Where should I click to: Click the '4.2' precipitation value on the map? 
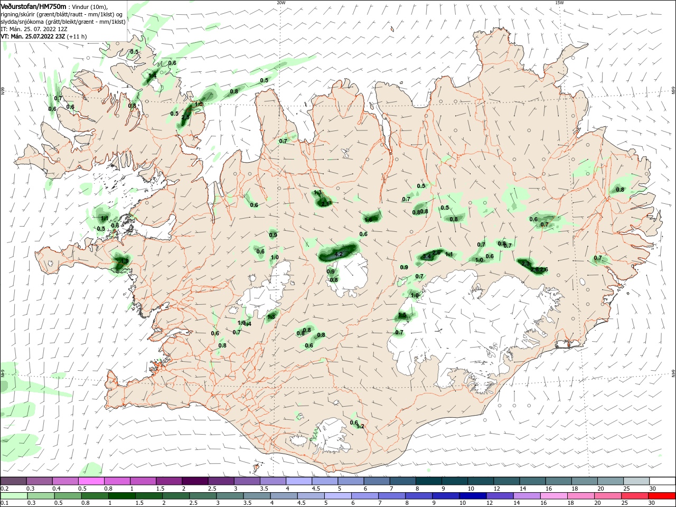pos(339,255)
